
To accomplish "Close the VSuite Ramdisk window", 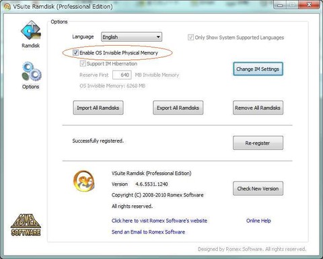I will coord(309,5).
